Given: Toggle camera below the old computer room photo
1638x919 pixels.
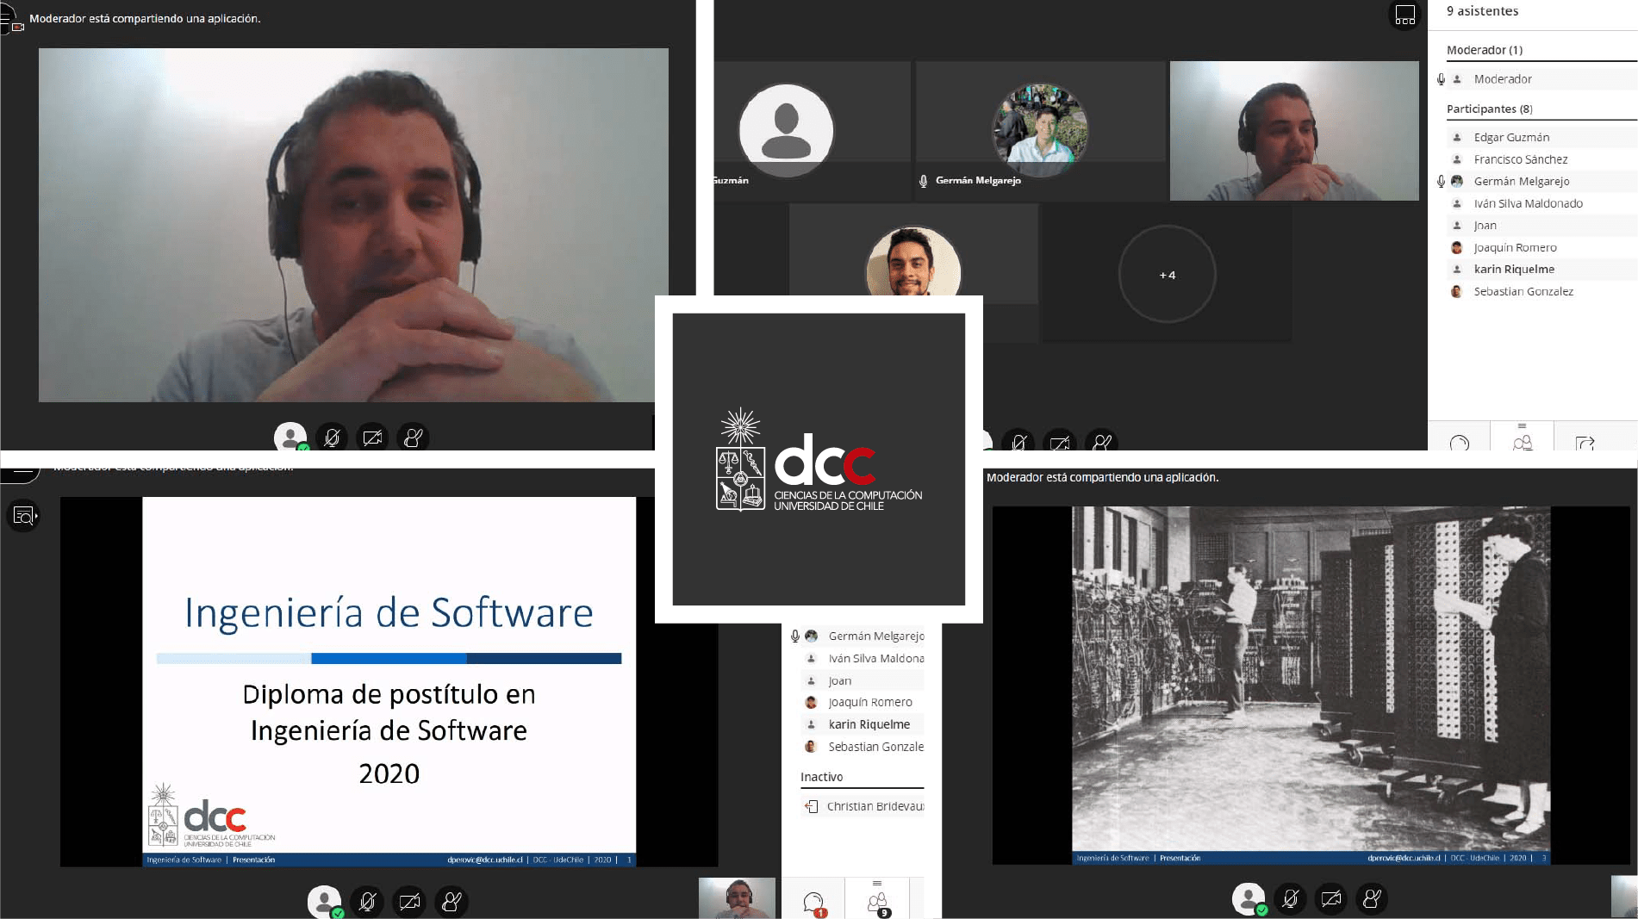Looking at the screenshot, I should [x=1331, y=899].
